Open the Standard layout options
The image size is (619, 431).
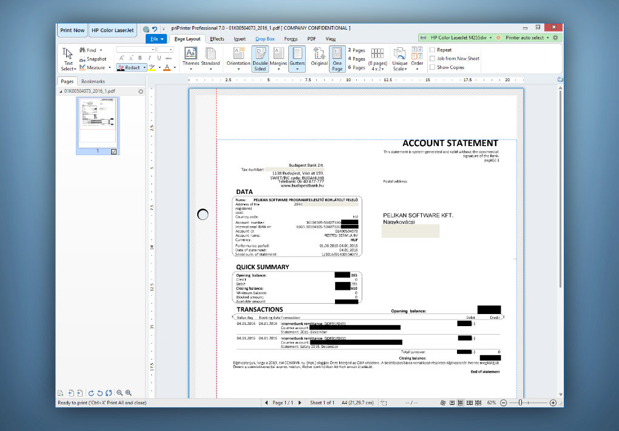point(211,59)
